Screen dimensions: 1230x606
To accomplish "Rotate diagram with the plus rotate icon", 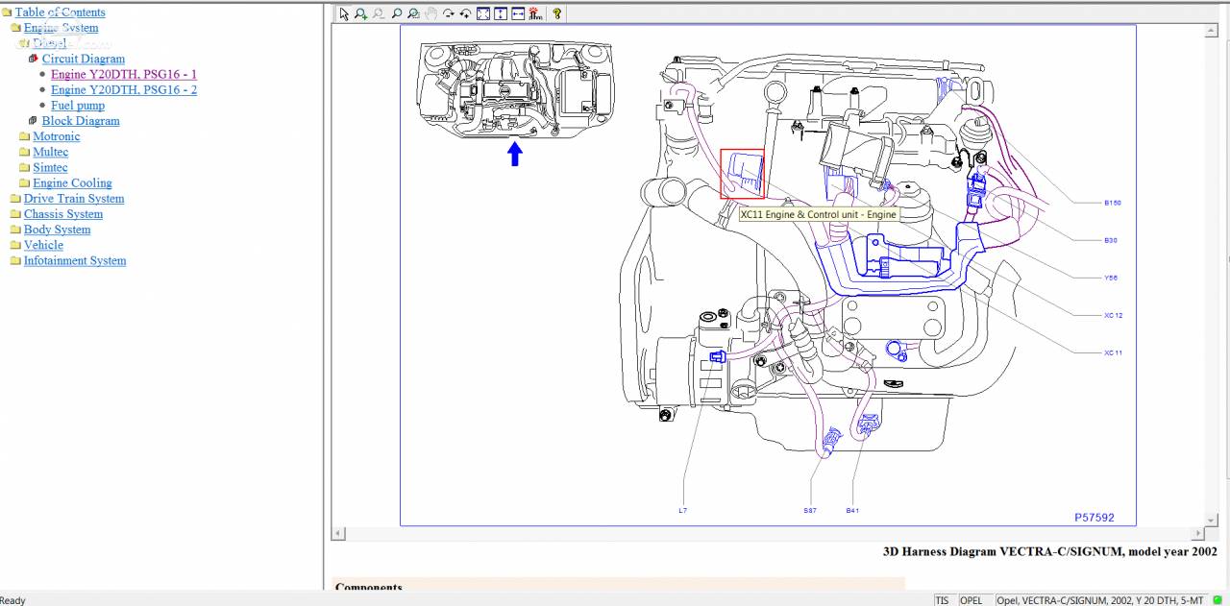I will 465,14.
